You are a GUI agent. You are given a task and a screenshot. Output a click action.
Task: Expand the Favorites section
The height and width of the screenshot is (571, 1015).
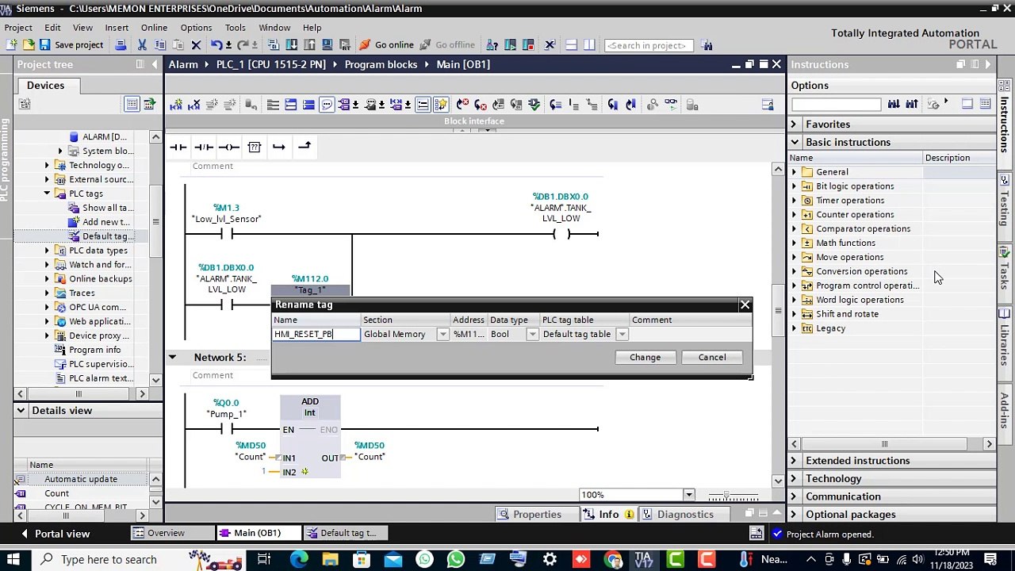(x=794, y=125)
